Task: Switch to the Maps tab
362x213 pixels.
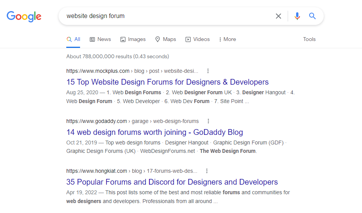Action: [x=165, y=39]
